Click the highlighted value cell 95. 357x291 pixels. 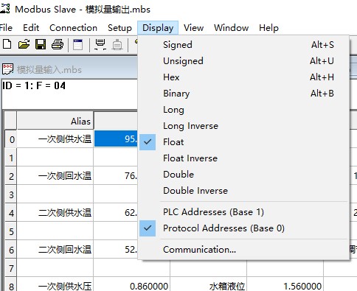(116, 139)
